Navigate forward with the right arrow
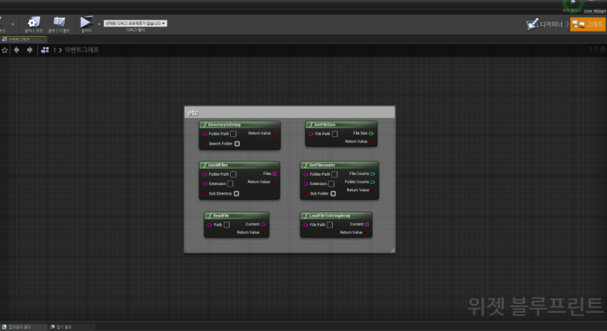This screenshot has height=331, width=607. (29, 50)
